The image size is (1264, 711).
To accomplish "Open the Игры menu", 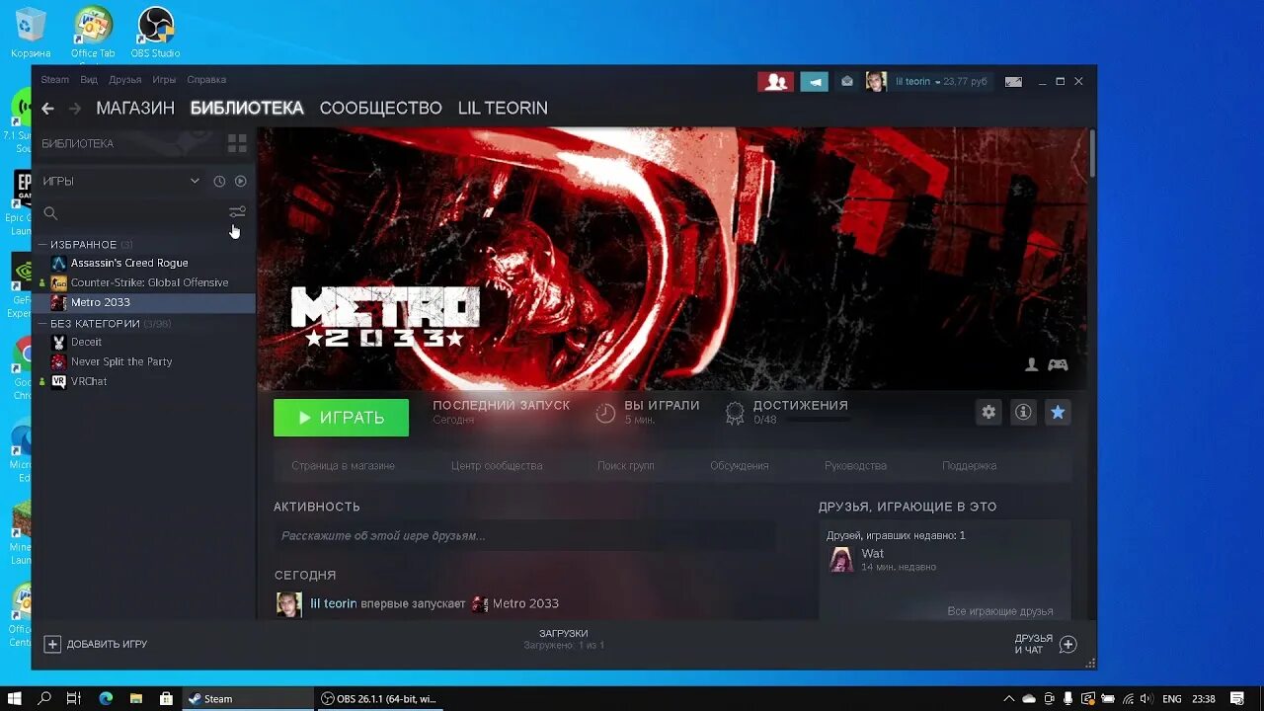I will (164, 80).
